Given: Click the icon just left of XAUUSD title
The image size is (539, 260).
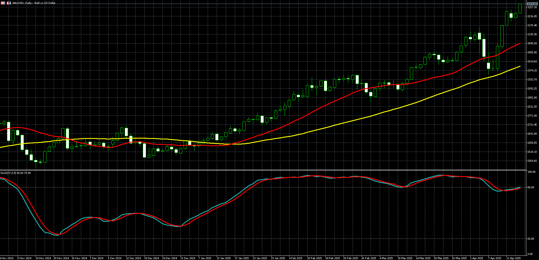Looking at the screenshot, I should [9, 3].
